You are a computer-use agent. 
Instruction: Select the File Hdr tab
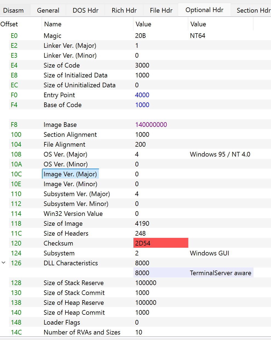[161, 10]
